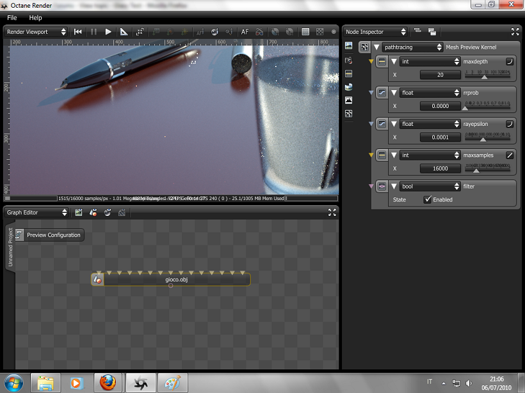This screenshot has height=393, width=525.
Task: Click the dotted-square region render icon
Action: (x=305, y=32)
